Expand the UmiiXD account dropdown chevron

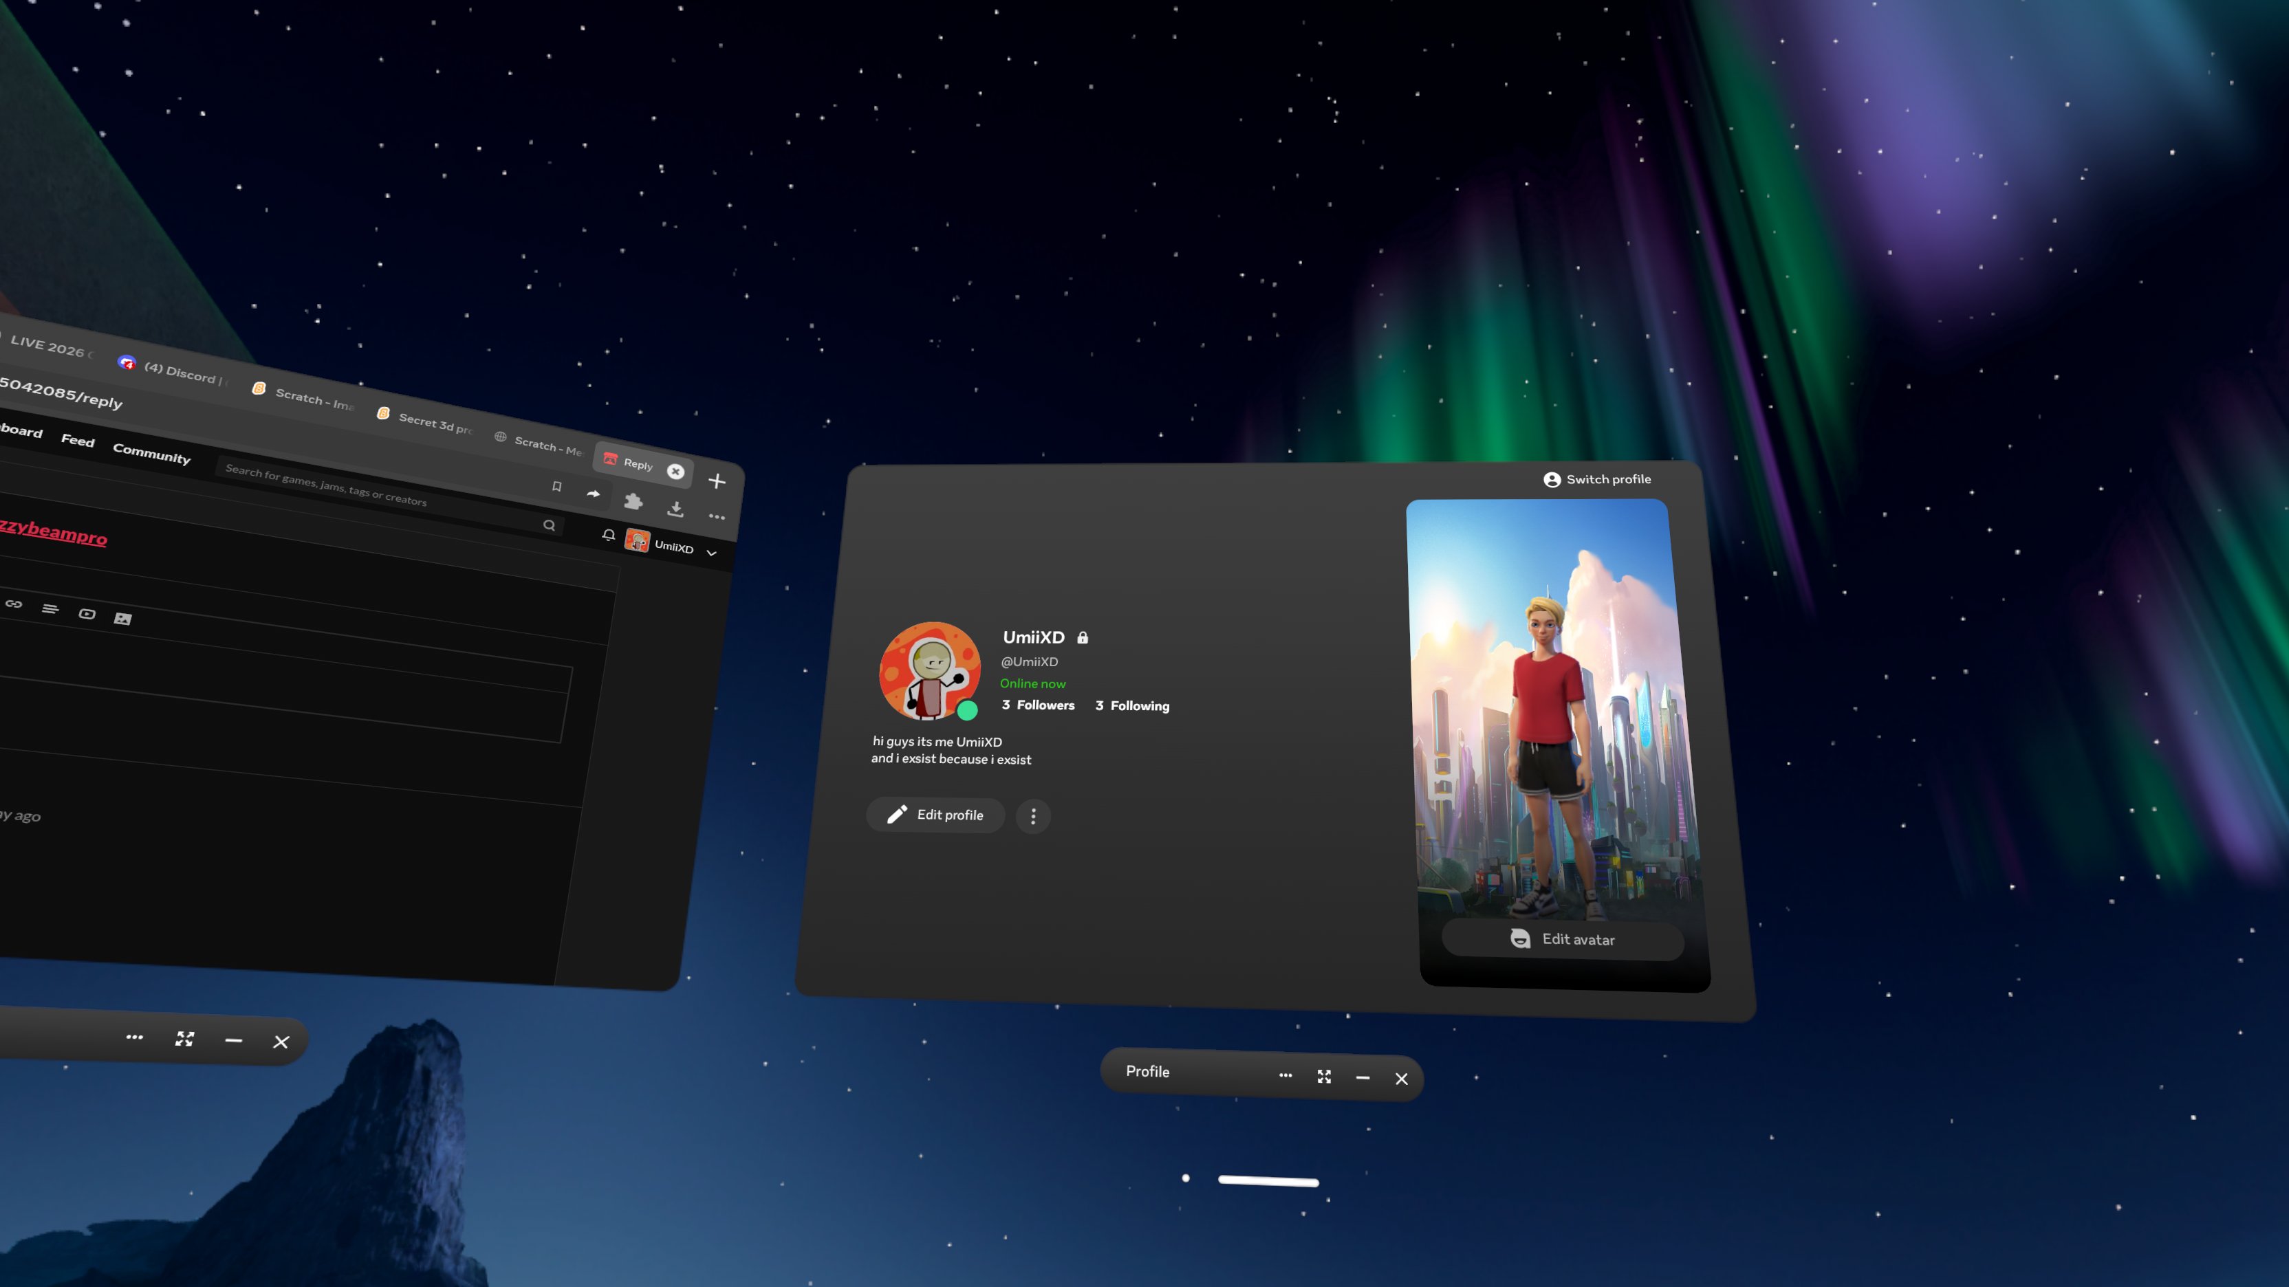pyautogui.click(x=712, y=553)
